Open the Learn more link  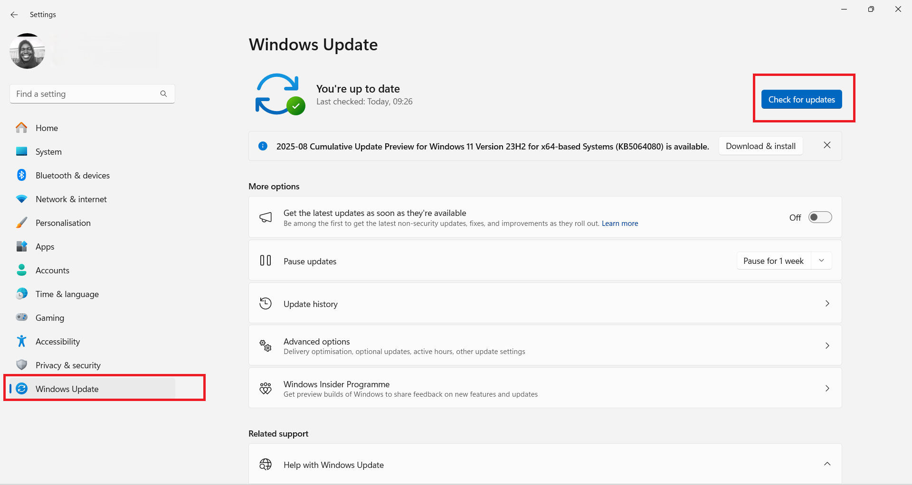(x=620, y=224)
